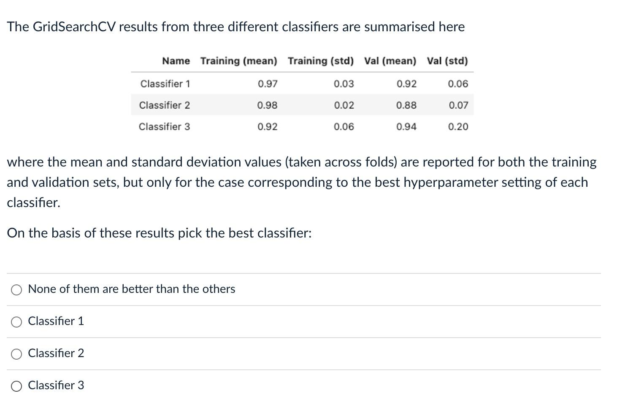Select the Classifier 1 radio button

[16, 322]
